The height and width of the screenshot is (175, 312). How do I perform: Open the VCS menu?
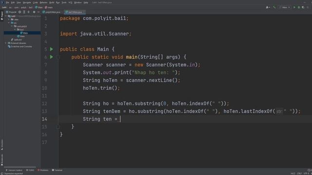(70, 2)
